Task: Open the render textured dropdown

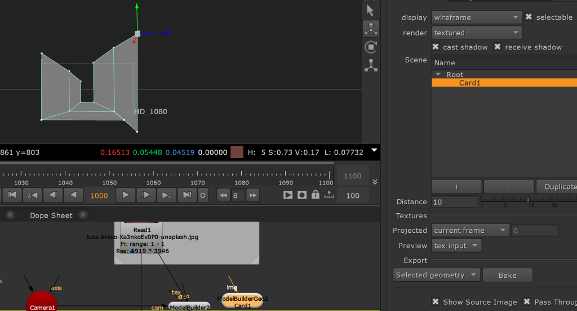Action: click(x=477, y=33)
